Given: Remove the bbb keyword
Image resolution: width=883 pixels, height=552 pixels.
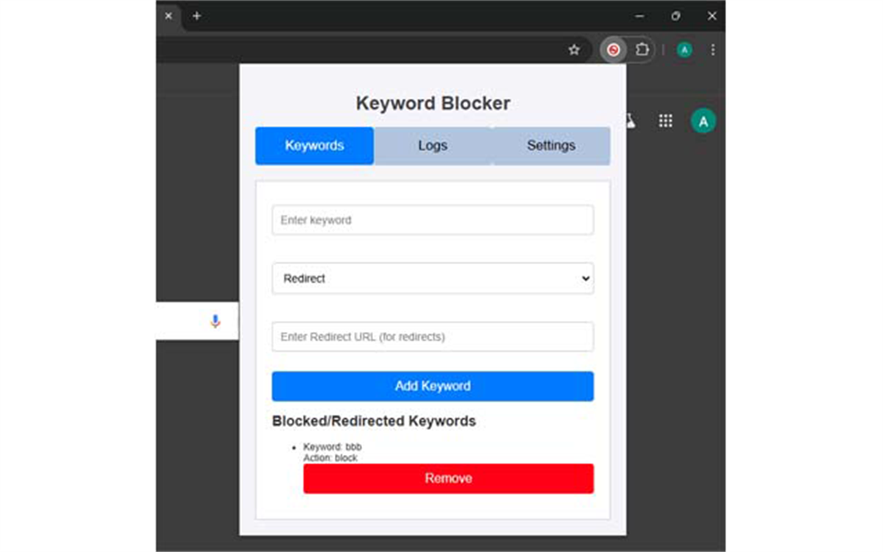Looking at the screenshot, I should [x=448, y=478].
